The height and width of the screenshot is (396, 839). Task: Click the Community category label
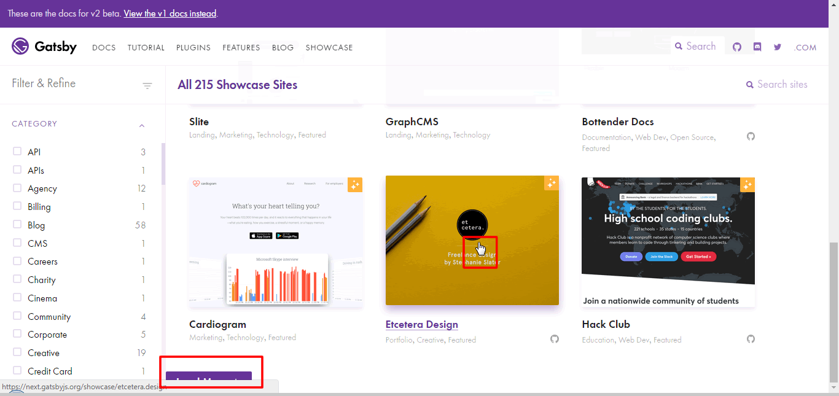49,317
